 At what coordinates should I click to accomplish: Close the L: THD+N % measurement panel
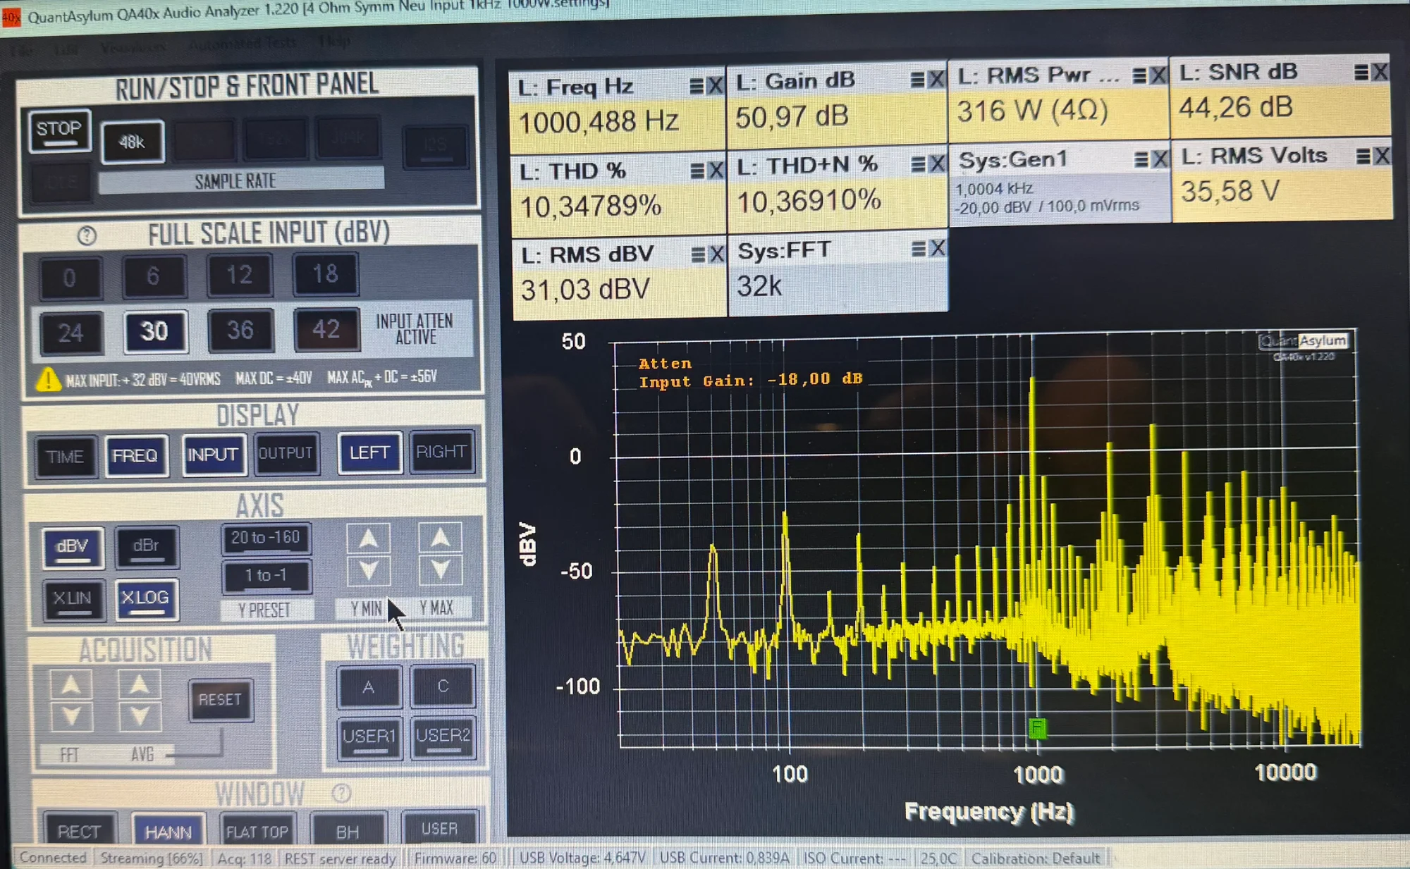(937, 164)
